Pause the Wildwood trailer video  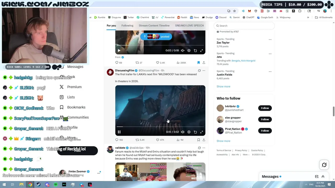(119, 132)
